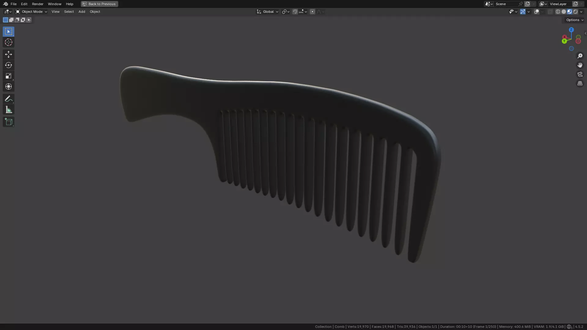The width and height of the screenshot is (587, 330).
Task: Click the Move view hand icon
Action: [x=580, y=65]
